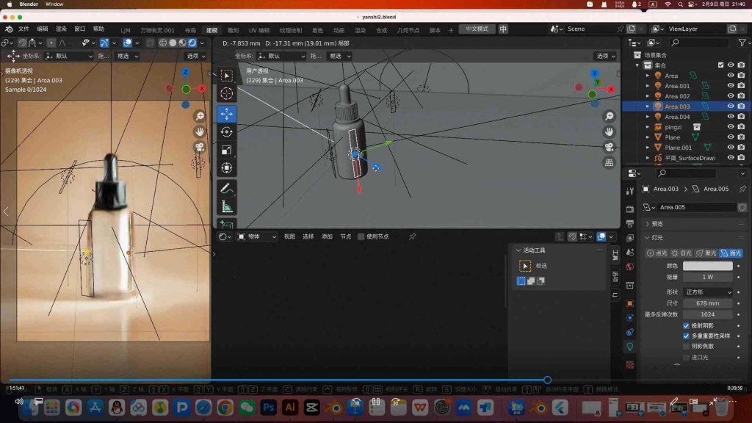Screen dimensions: 752x423
Task: Open the 渲染 menu
Action: [61, 29]
